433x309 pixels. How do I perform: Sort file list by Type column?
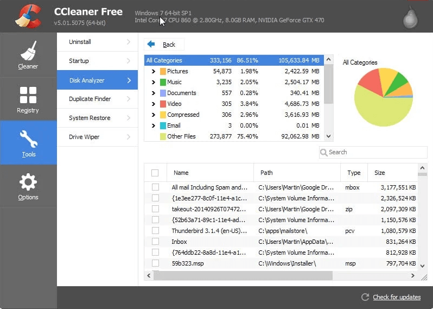pos(354,173)
